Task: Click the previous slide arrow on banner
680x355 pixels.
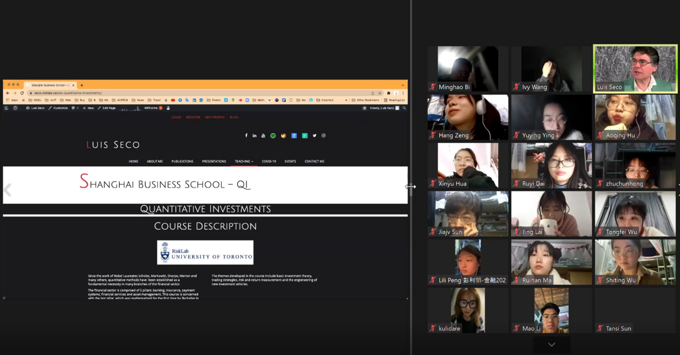Action: pyautogui.click(x=8, y=190)
